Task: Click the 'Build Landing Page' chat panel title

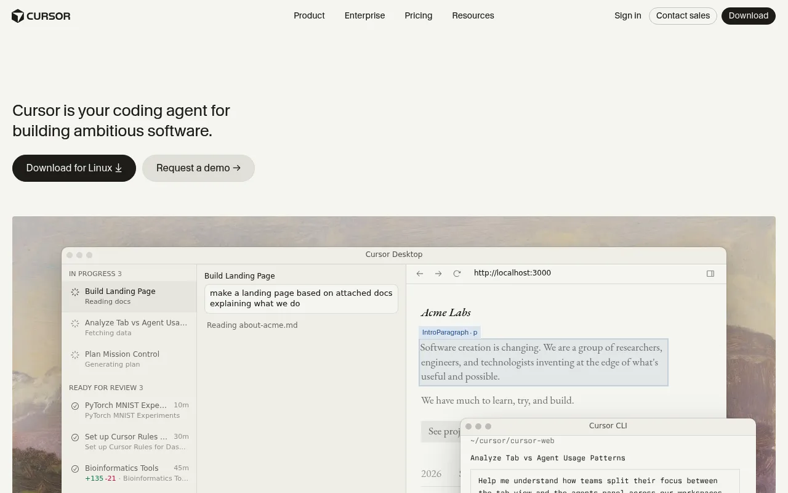Action: coord(239,276)
